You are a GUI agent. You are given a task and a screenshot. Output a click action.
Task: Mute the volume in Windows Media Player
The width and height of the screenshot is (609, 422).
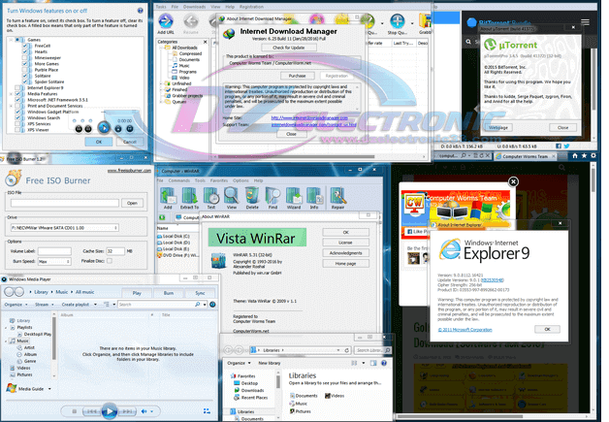[x=144, y=411]
